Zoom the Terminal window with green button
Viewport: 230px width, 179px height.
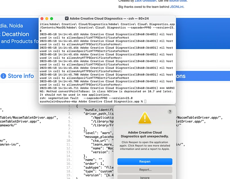tap(52, 18)
